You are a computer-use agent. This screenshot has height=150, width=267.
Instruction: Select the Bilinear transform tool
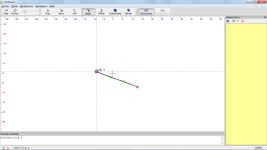(x=129, y=12)
